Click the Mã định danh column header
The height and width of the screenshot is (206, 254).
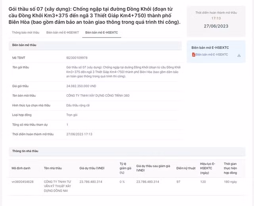coord(20,168)
